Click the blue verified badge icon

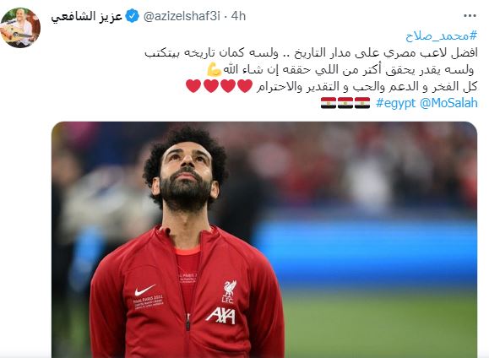pyautogui.click(x=132, y=16)
